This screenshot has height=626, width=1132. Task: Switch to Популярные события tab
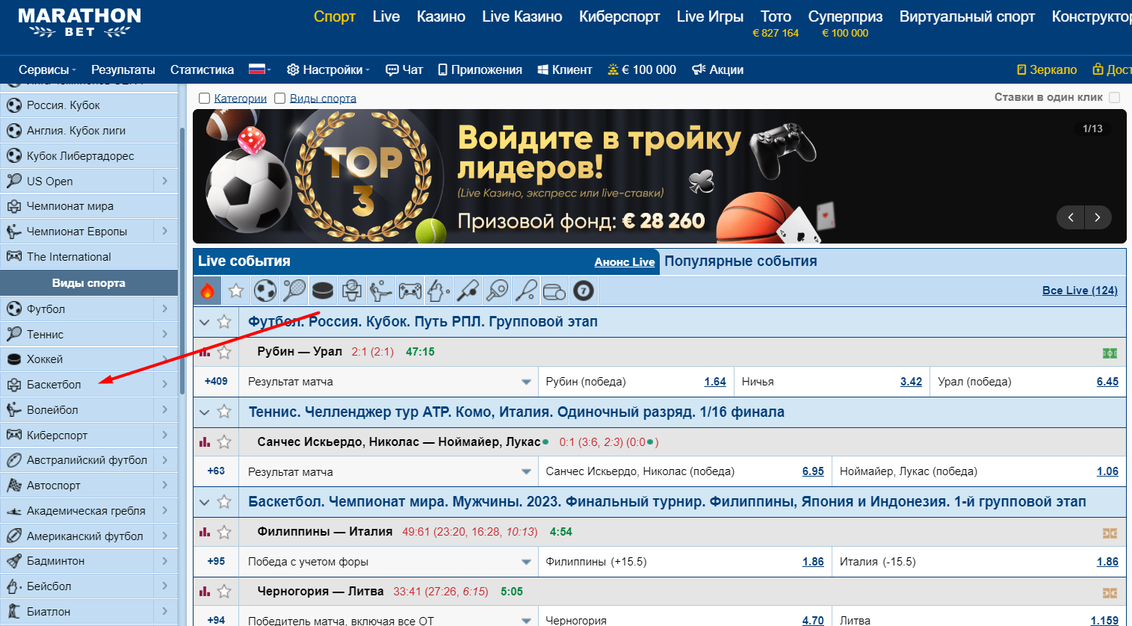pos(740,261)
